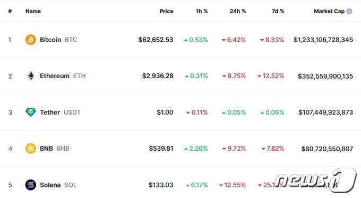The width and height of the screenshot is (361, 198).
Task: Click Bitcoin price $62,652.53
Action: click(156, 40)
